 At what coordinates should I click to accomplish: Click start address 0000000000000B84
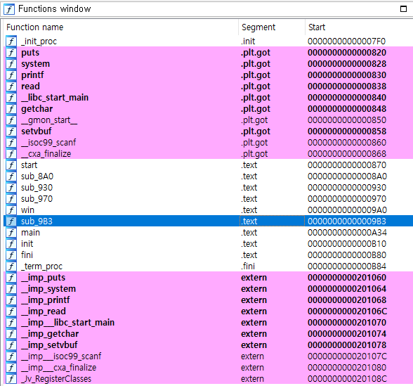[347, 266]
